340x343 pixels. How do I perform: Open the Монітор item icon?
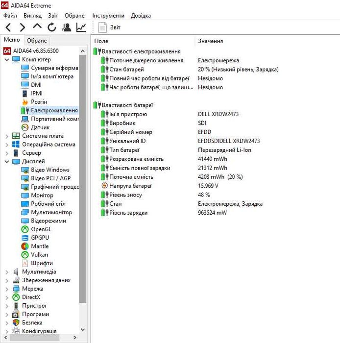point(25,195)
